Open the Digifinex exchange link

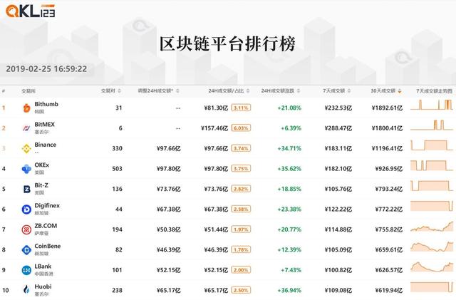click(47, 205)
